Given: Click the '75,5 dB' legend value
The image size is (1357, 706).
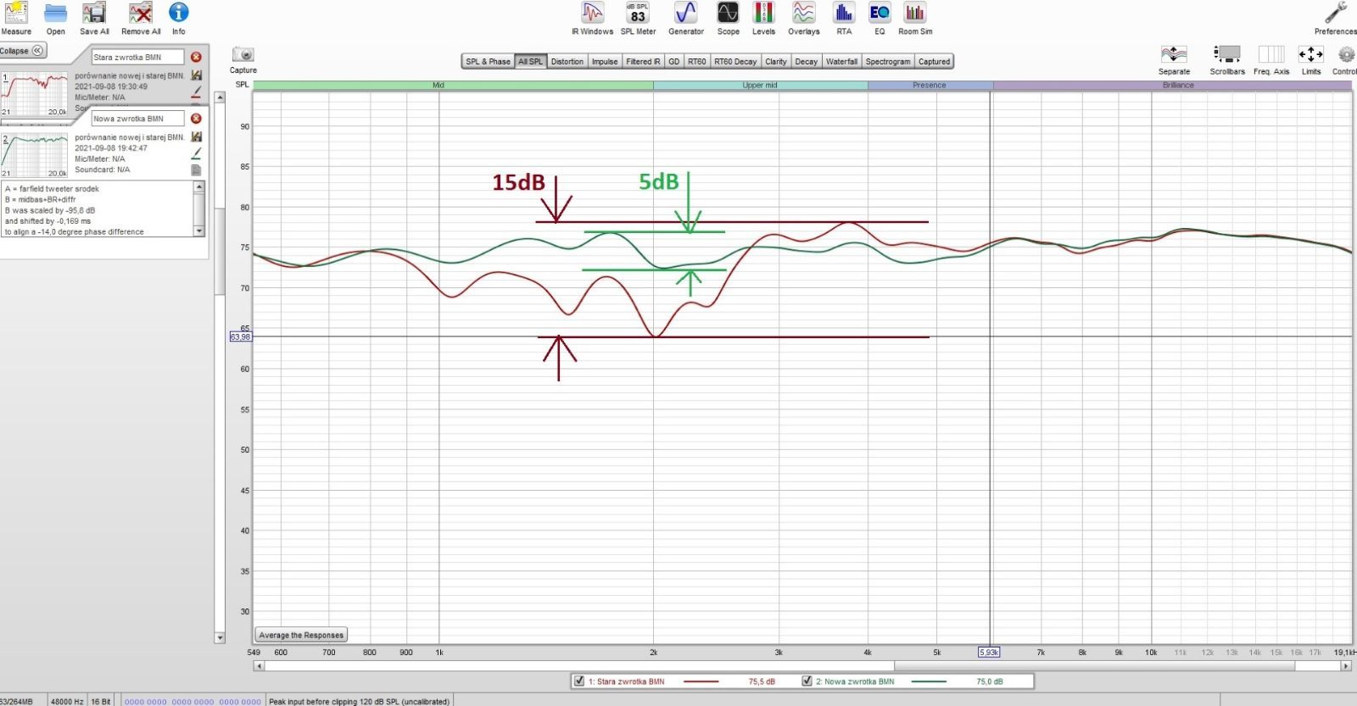Looking at the screenshot, I should [762, 681].
